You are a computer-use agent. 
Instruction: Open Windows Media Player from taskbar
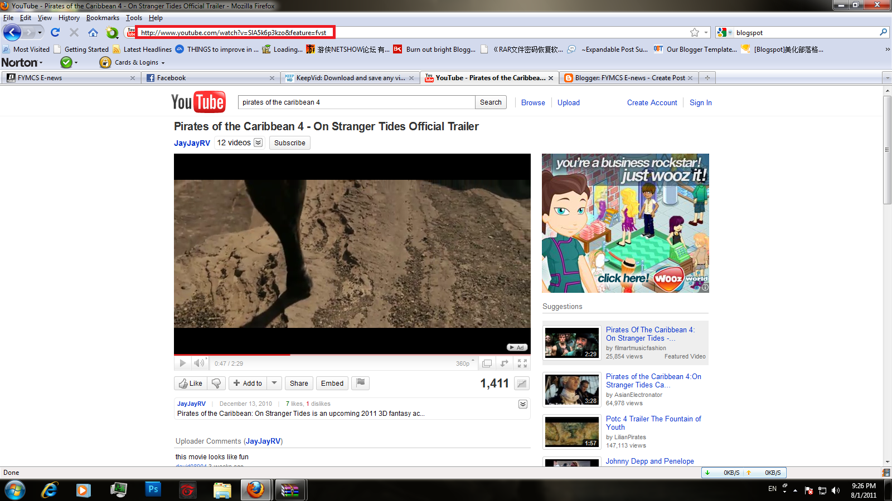pyautogui.click(x=84, y=490)
